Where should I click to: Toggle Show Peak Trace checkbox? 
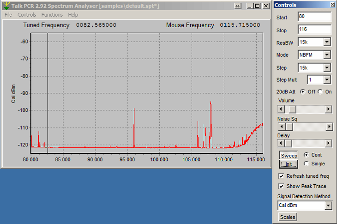click(281, 186)
